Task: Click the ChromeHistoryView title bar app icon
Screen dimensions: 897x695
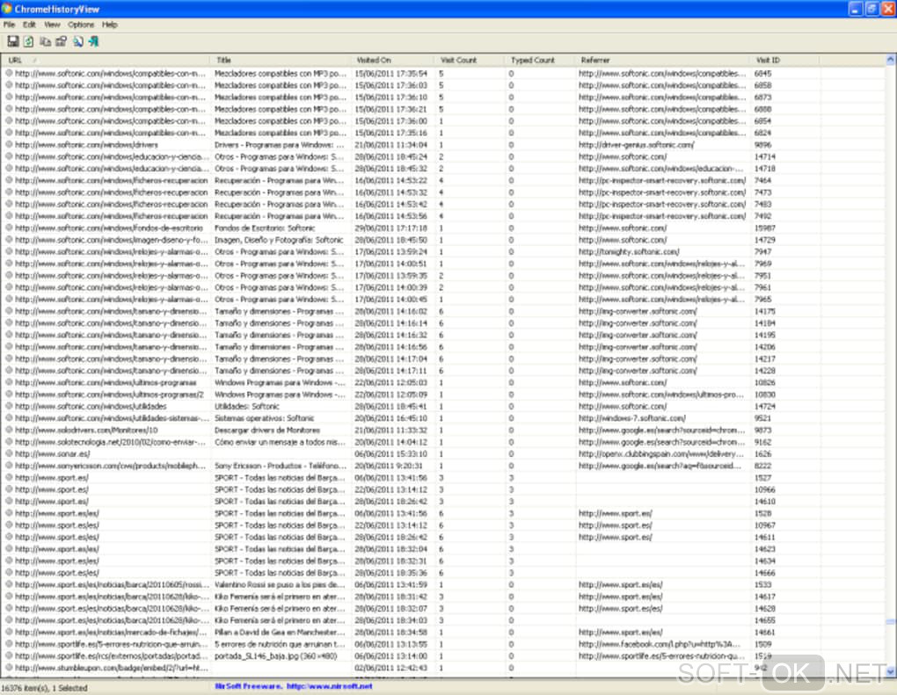Action: [7, 9]
